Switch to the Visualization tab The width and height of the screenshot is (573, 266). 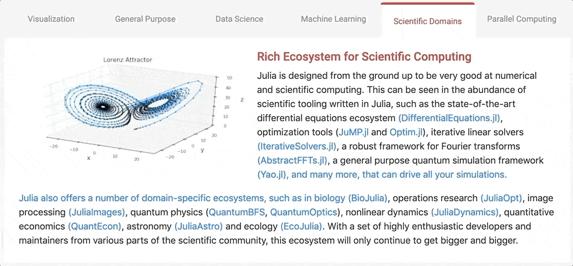(51, 19)
